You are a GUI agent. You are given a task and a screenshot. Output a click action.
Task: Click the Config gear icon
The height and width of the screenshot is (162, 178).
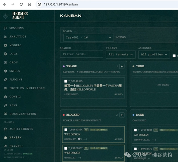click(x=5, y=97)
